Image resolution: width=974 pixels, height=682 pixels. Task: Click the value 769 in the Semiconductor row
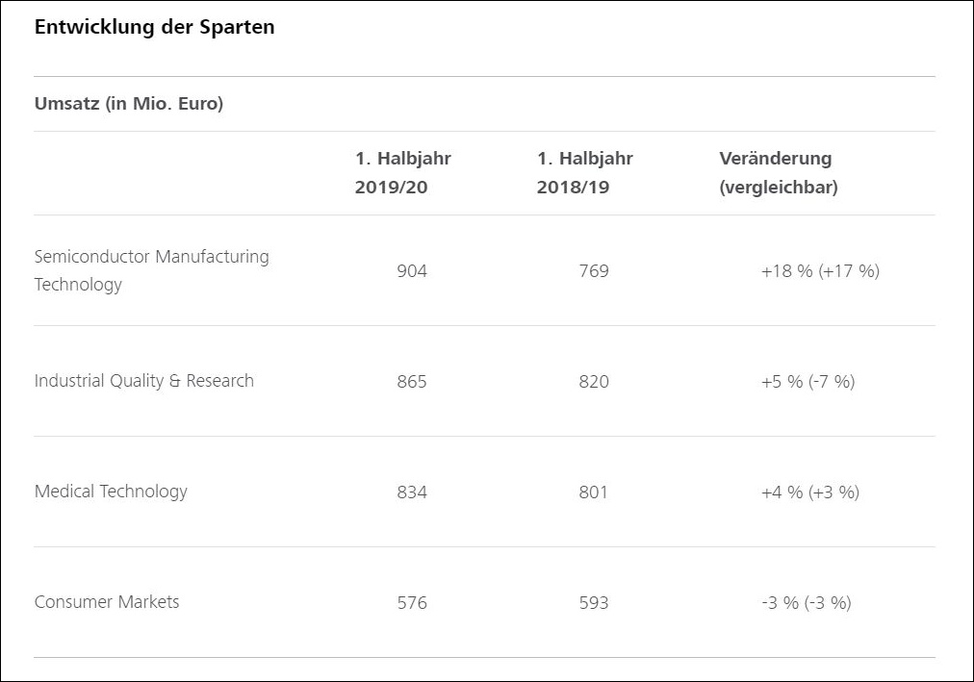(594, 271)
